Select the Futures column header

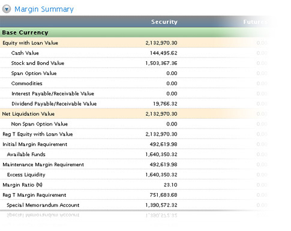[x=255, y=22]
